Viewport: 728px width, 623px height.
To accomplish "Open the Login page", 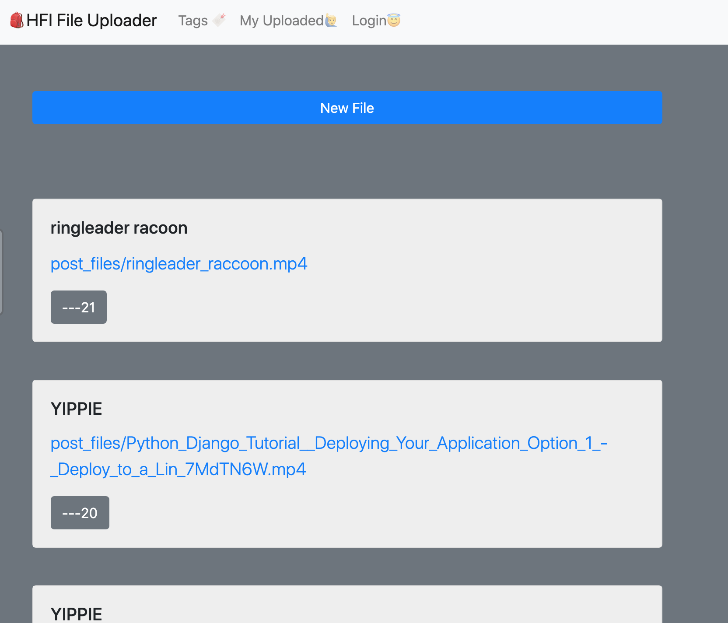I will (x=376, y=21).
